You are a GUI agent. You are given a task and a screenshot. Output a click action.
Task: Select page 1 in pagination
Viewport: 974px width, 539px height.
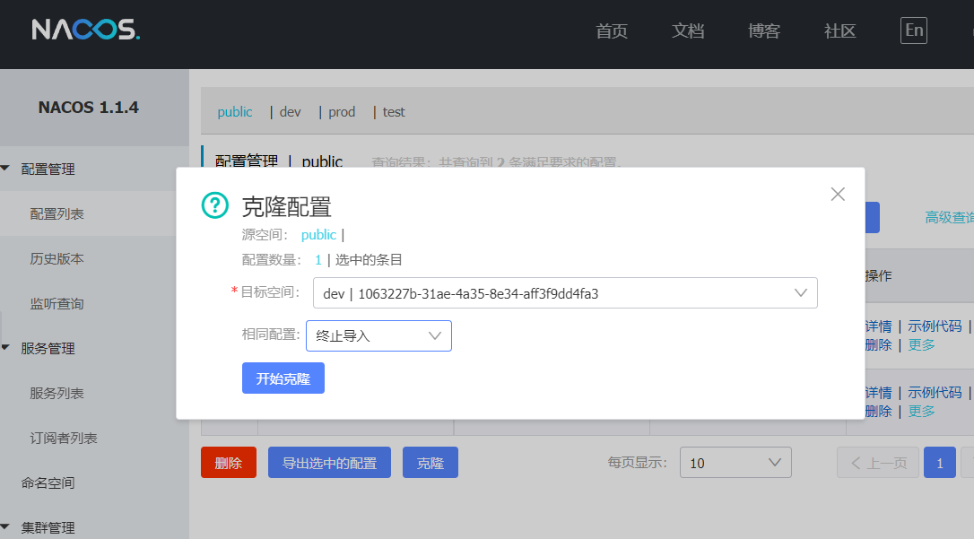pos(940,463)
